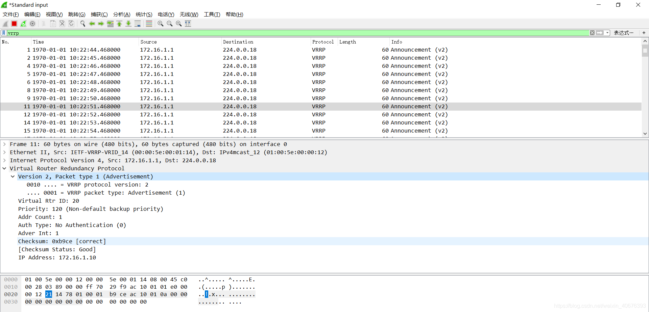This screenshot has height=312, width=649.
Task: Sort by the Info column header
Action: (515, 42)
